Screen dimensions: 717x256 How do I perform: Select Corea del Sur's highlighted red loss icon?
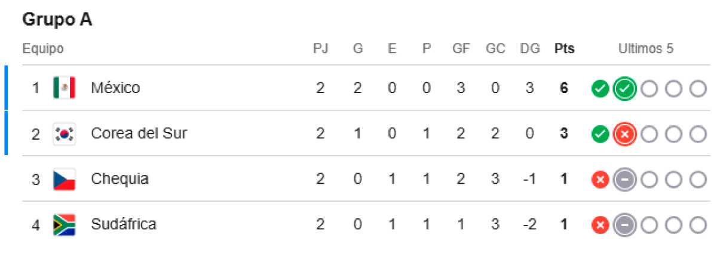pos(624,134)
